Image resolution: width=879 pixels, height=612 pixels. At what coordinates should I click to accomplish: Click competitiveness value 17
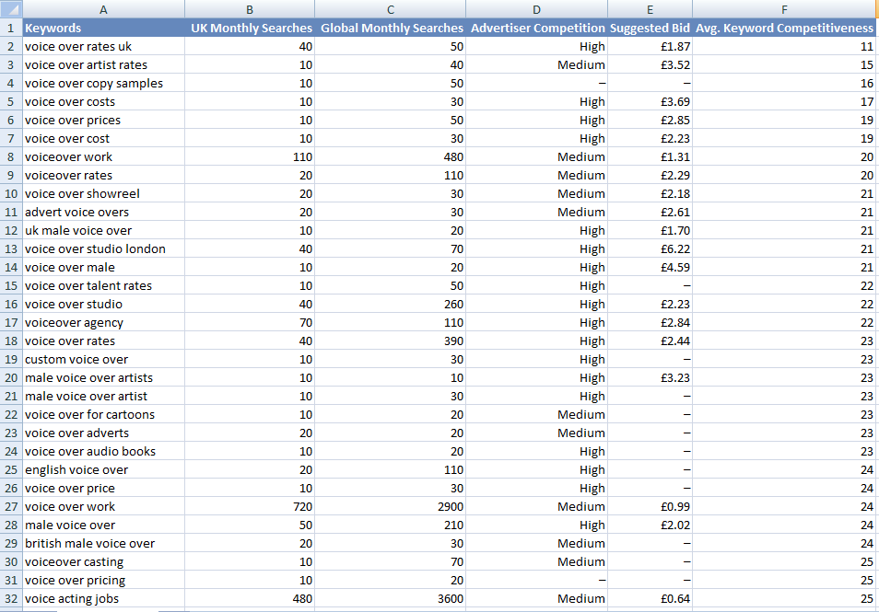coord(784,102)
